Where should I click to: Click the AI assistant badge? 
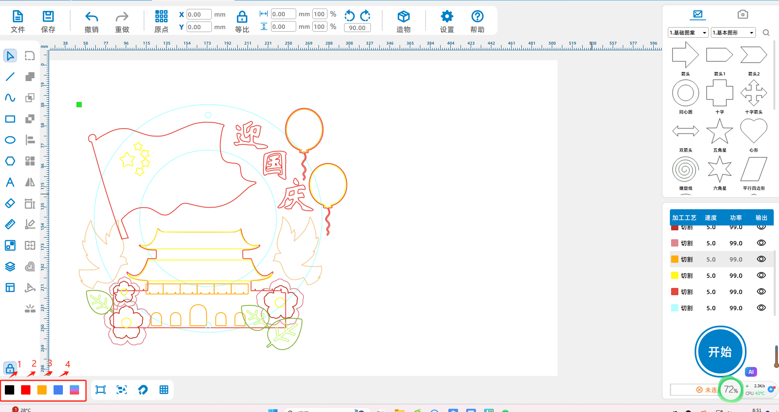[751, 372]
